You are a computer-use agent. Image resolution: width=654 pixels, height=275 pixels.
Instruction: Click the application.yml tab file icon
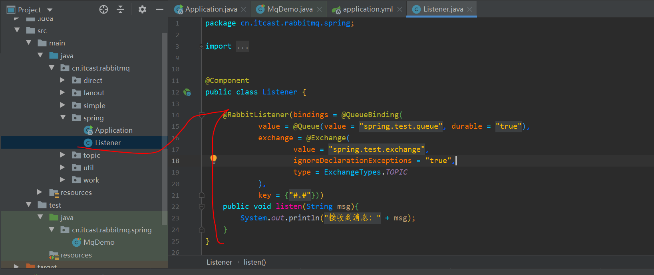[x=336, y=10]
